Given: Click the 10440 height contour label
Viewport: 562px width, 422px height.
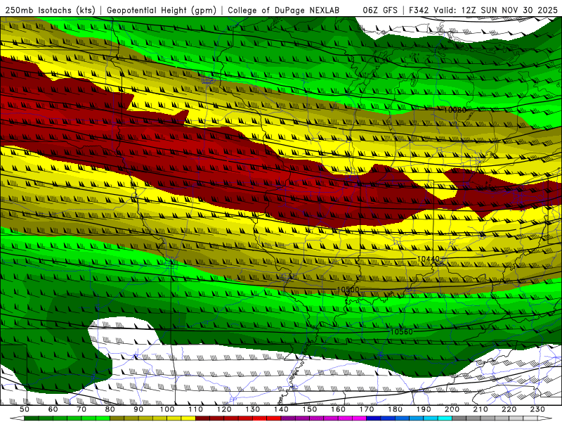Looking at the screenshot, I should pos(429,259).
